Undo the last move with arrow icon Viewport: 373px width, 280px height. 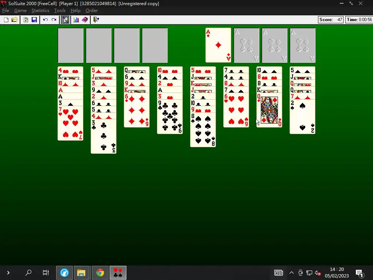pyautogui.click(x=46, y=20)
